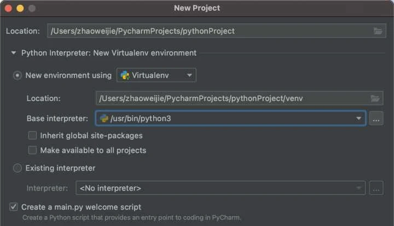Click the Python logo in Base interpreter field
This screenshot has width=394, height=226.
(103, 118)
